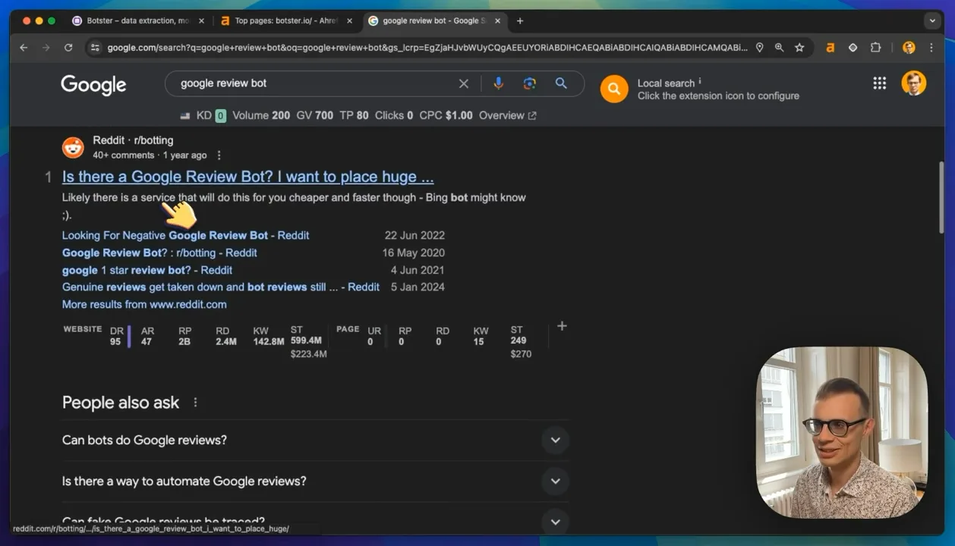Go back to the previous page
The height and width of the screenshot is (546, 955).
24,48
